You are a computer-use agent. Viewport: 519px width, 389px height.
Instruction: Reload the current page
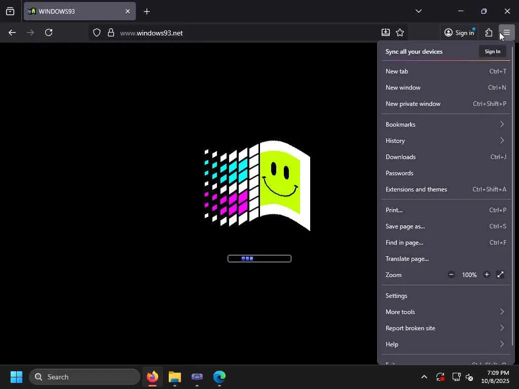coord(49,32)
